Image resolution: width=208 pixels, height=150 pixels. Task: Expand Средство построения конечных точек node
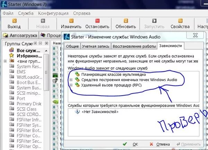[x=71, y=80]
